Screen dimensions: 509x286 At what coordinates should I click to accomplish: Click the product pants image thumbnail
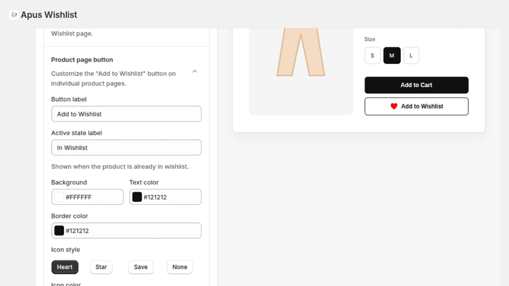pyautogui.click(x=301, y=71)
